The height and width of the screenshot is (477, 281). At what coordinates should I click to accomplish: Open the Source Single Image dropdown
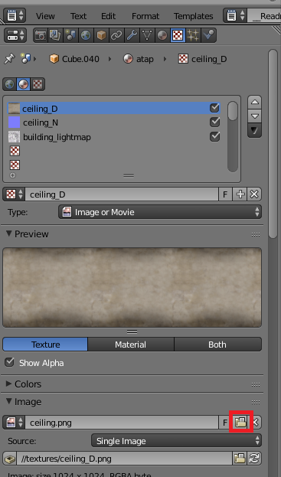(176, 441)
